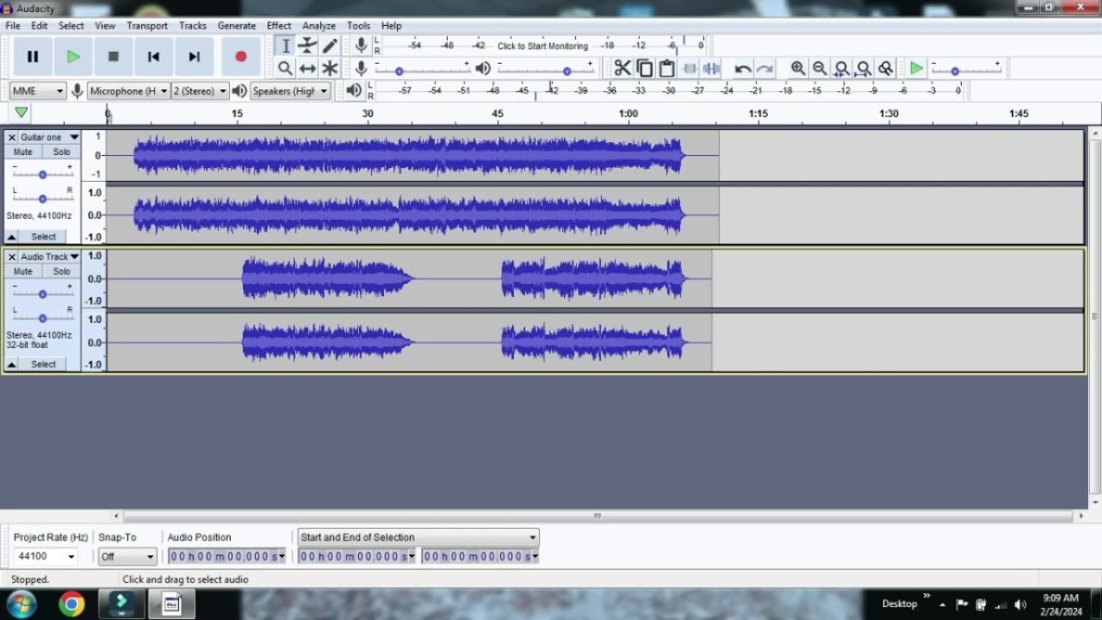The image size is (1102, 620).
Task: Start playback with the Play button
Action: (x=73, y=57)
